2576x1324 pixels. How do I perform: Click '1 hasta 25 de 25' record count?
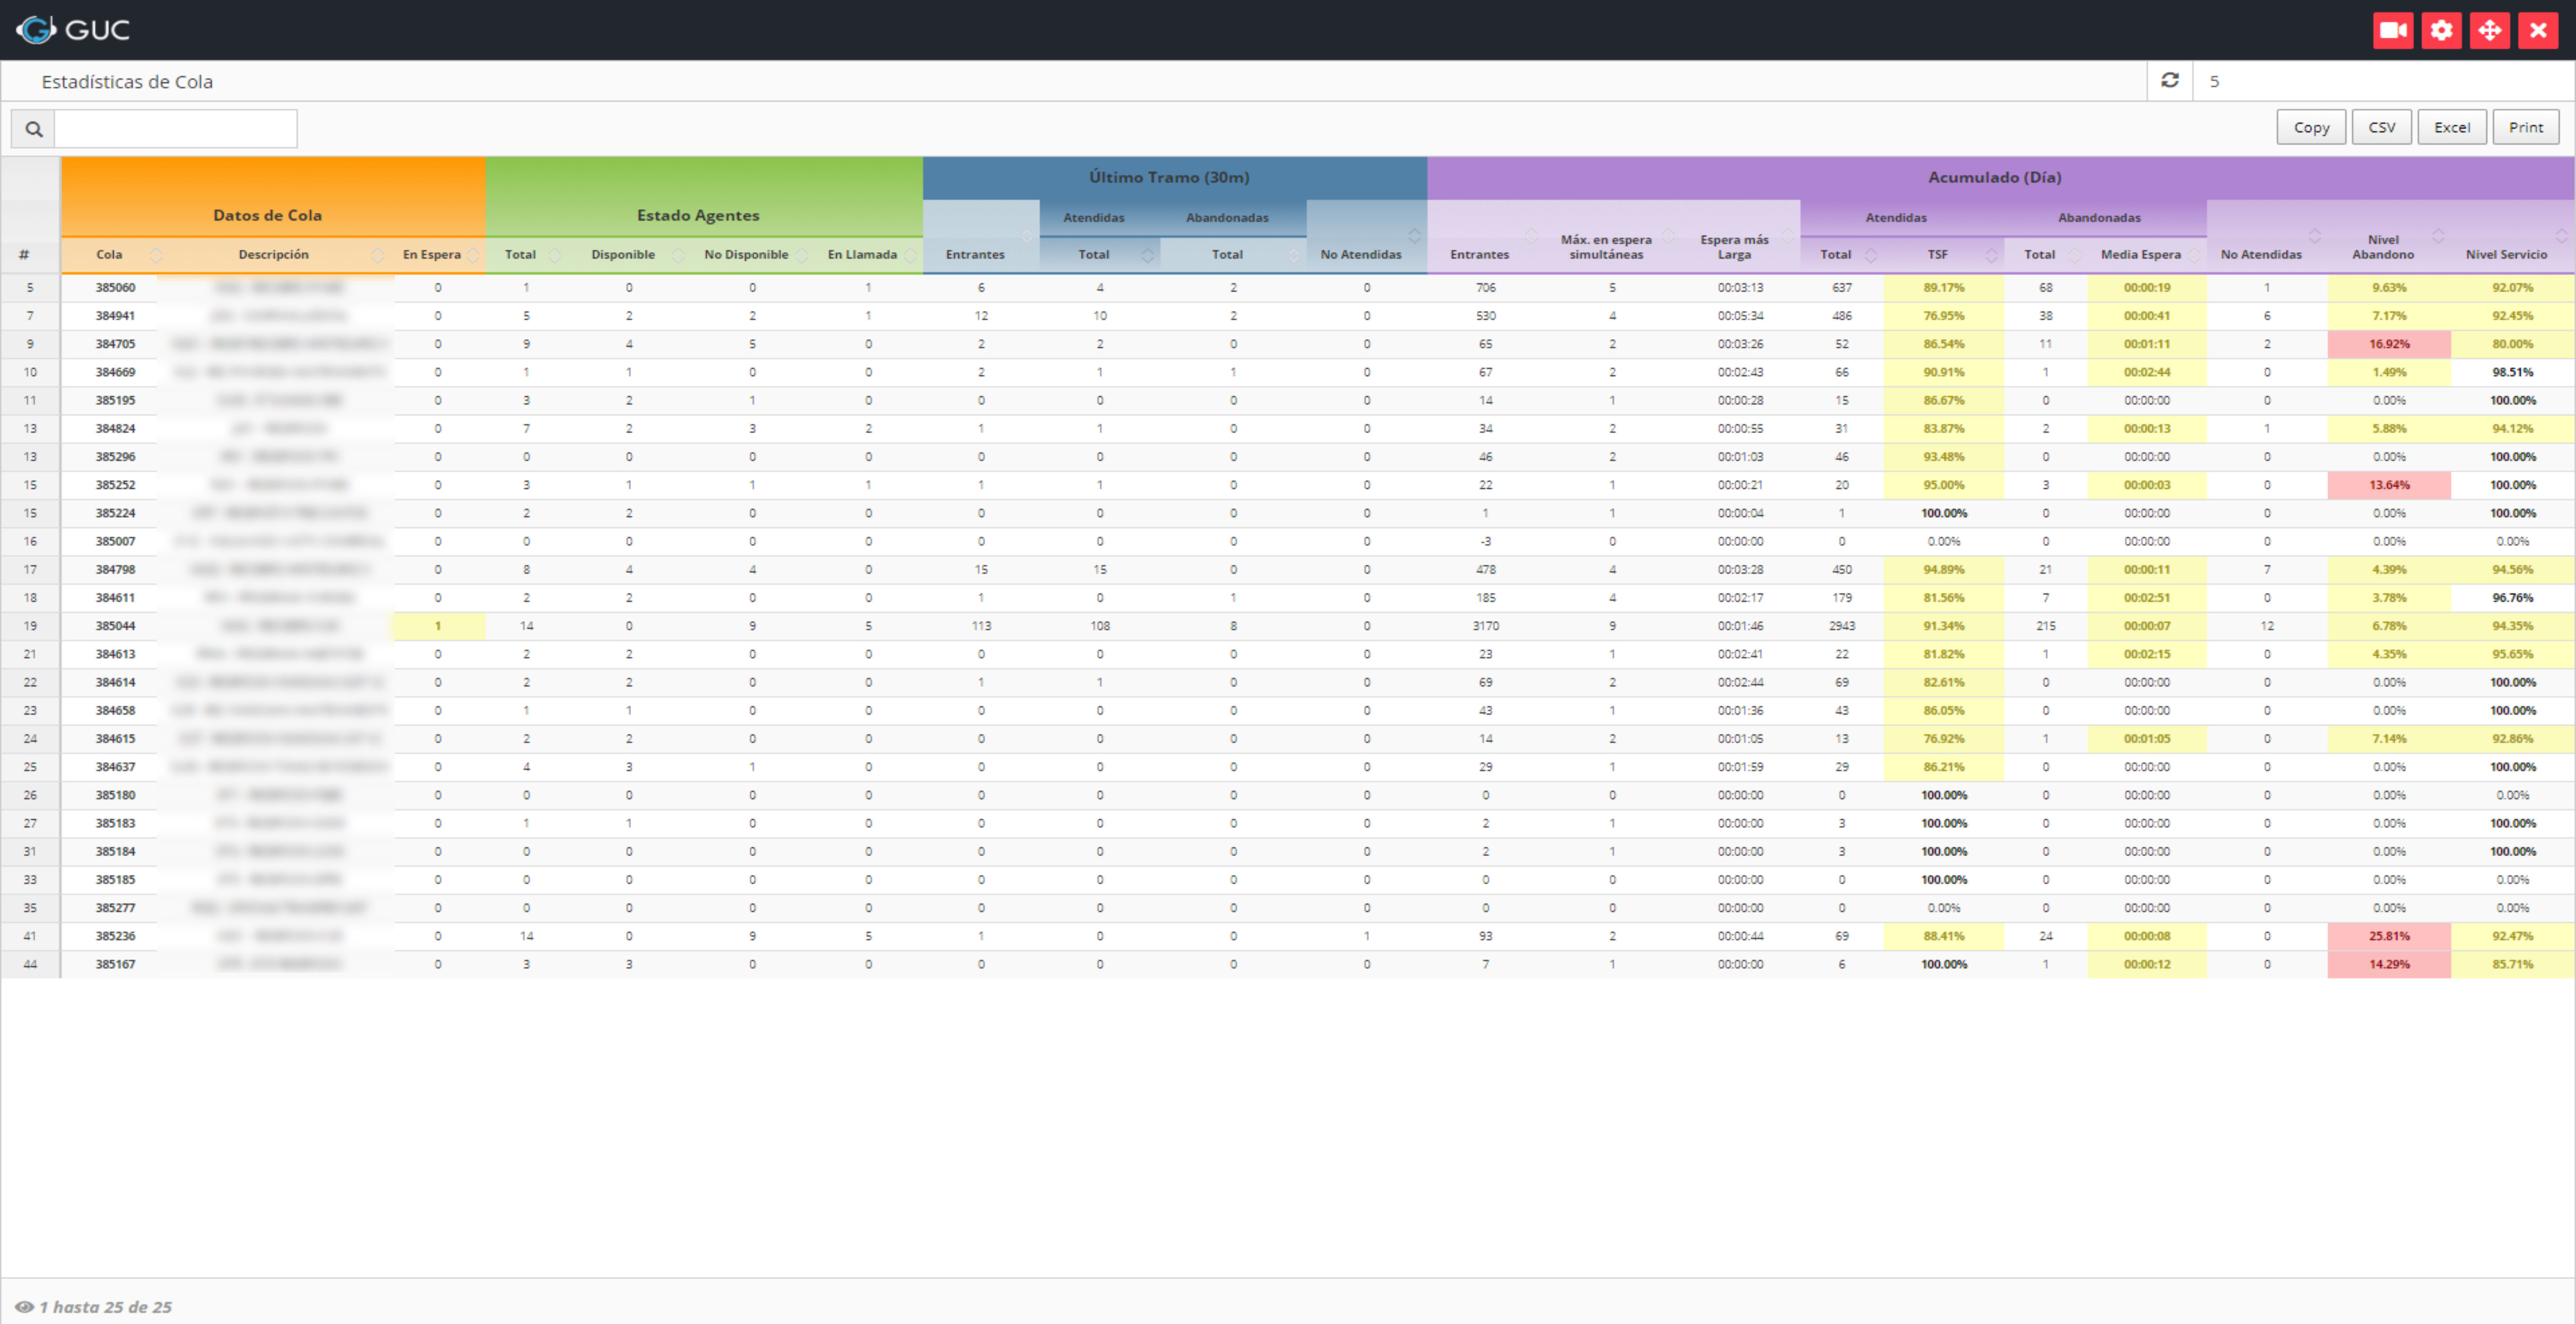(105, 1307)
